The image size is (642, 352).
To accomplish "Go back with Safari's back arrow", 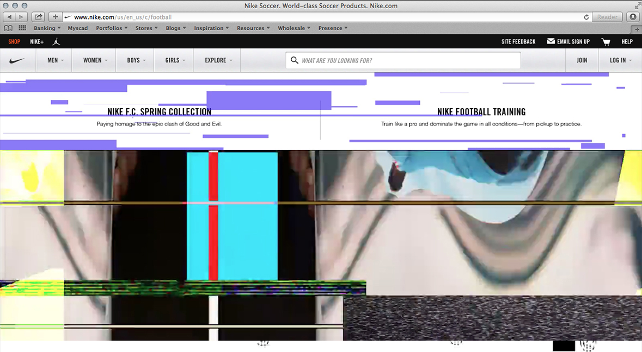I will [9, 17].
